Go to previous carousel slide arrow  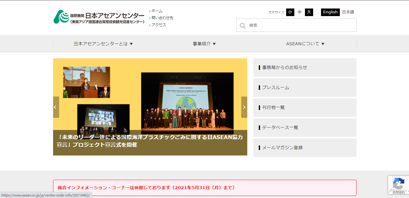pos(56,107)
